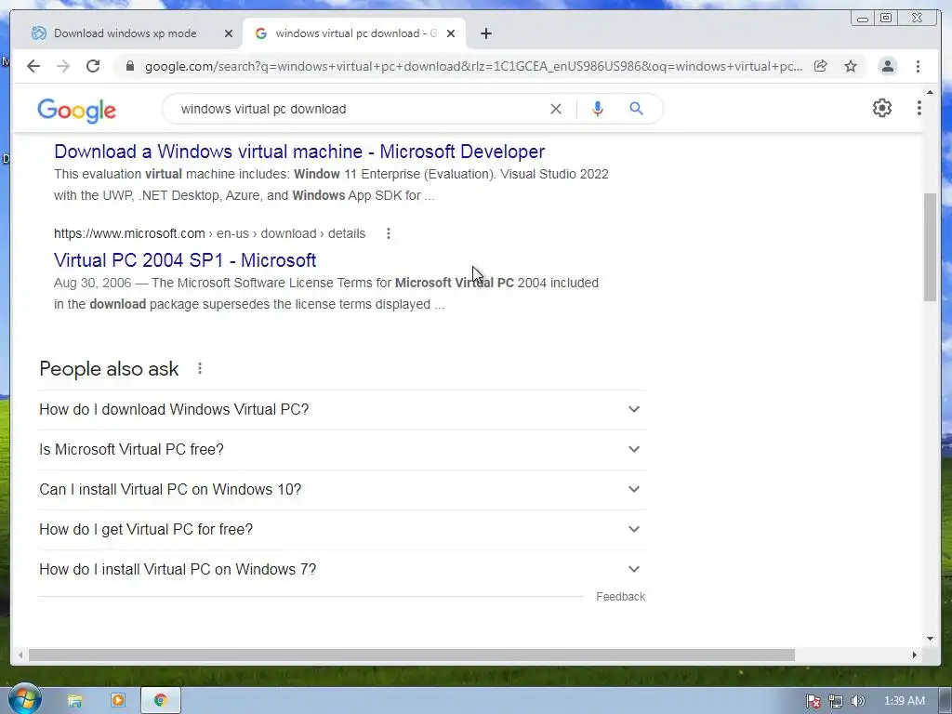Open Download a Windows virtual machine link
The height and width of the screenshot is (714, 952).
click(x=299, y=152)
